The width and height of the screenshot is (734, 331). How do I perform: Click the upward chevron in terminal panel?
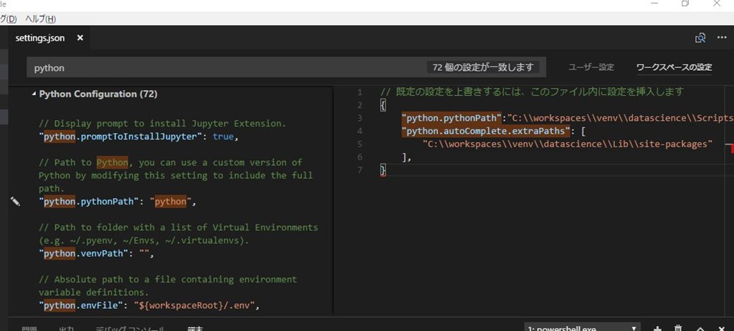pyautogui.click(x=700, y=328)
